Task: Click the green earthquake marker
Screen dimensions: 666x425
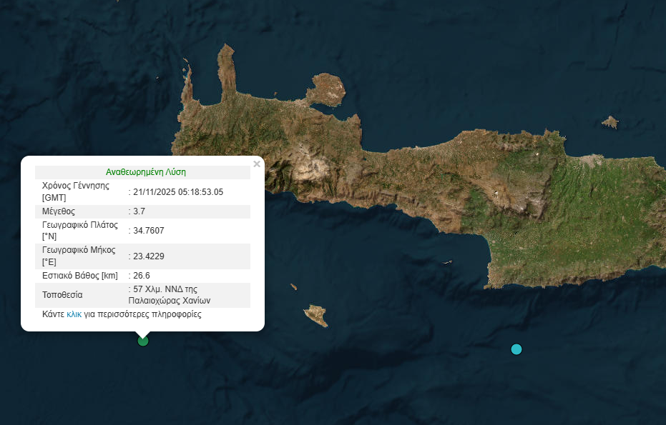Action: coord(143,341)
